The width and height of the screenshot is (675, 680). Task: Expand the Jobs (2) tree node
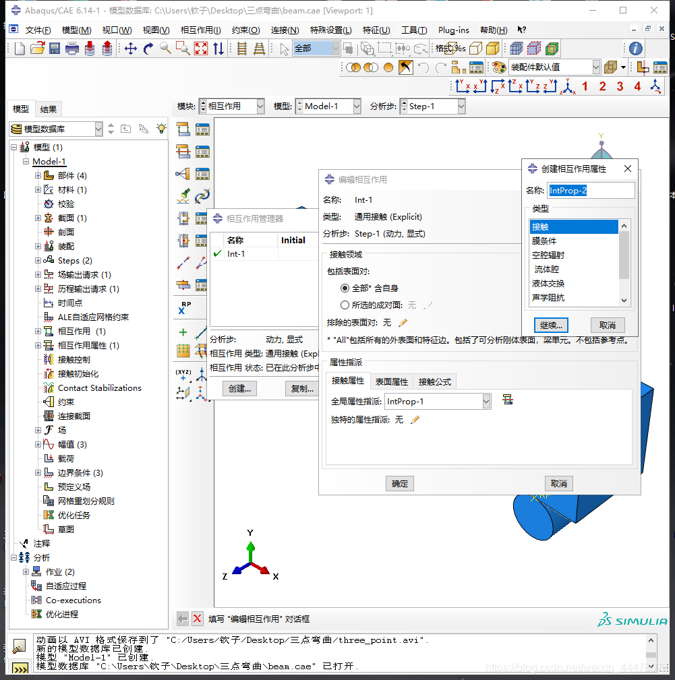[26, 572]
